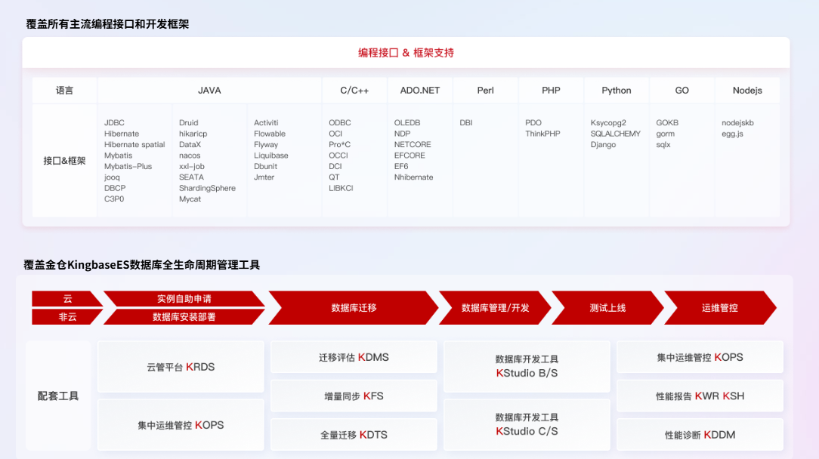Viewport: 819px width, 459px height.
Task: Select the Nodejs column header
Action: pyautogui.click(x=747, y=91)
